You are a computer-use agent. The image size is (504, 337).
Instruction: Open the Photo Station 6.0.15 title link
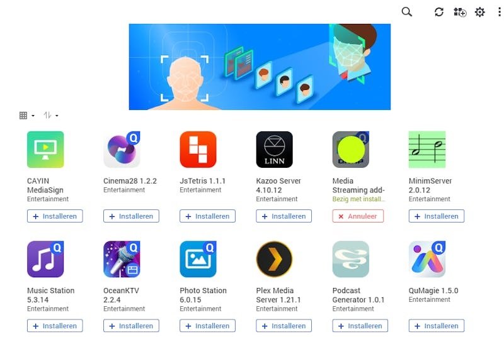203,295
